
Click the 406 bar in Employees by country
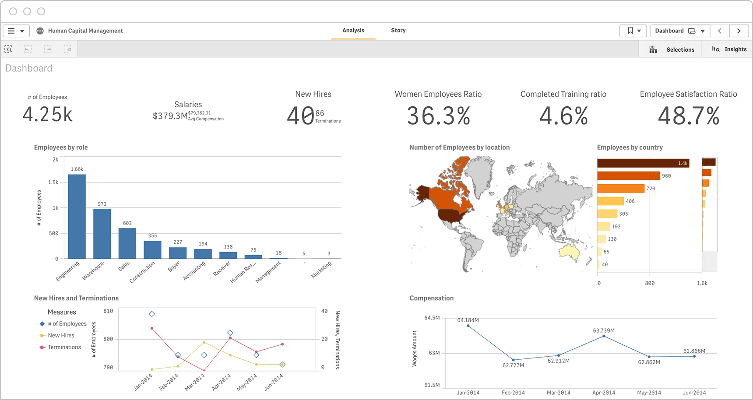[x=610, y=201]
